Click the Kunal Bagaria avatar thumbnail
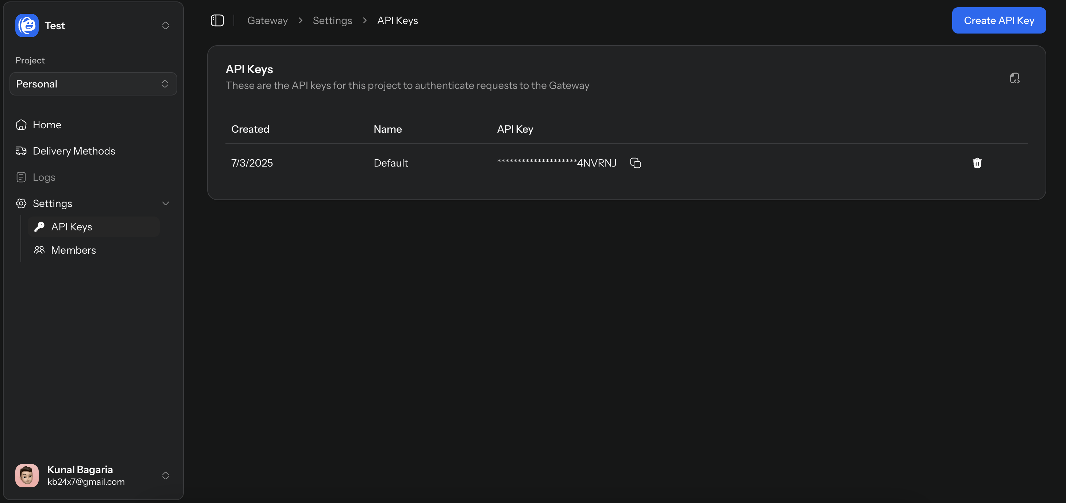Screen dimensions: 1066x503 pyautogui.click(x=27, y=476)
